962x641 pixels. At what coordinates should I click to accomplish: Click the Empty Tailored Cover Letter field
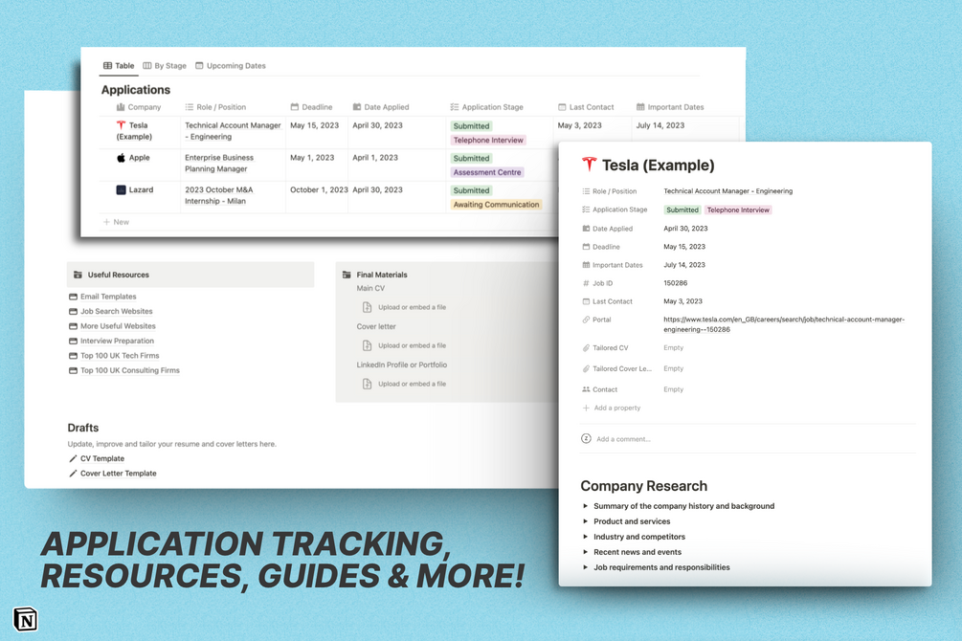[x=673, y=368]
